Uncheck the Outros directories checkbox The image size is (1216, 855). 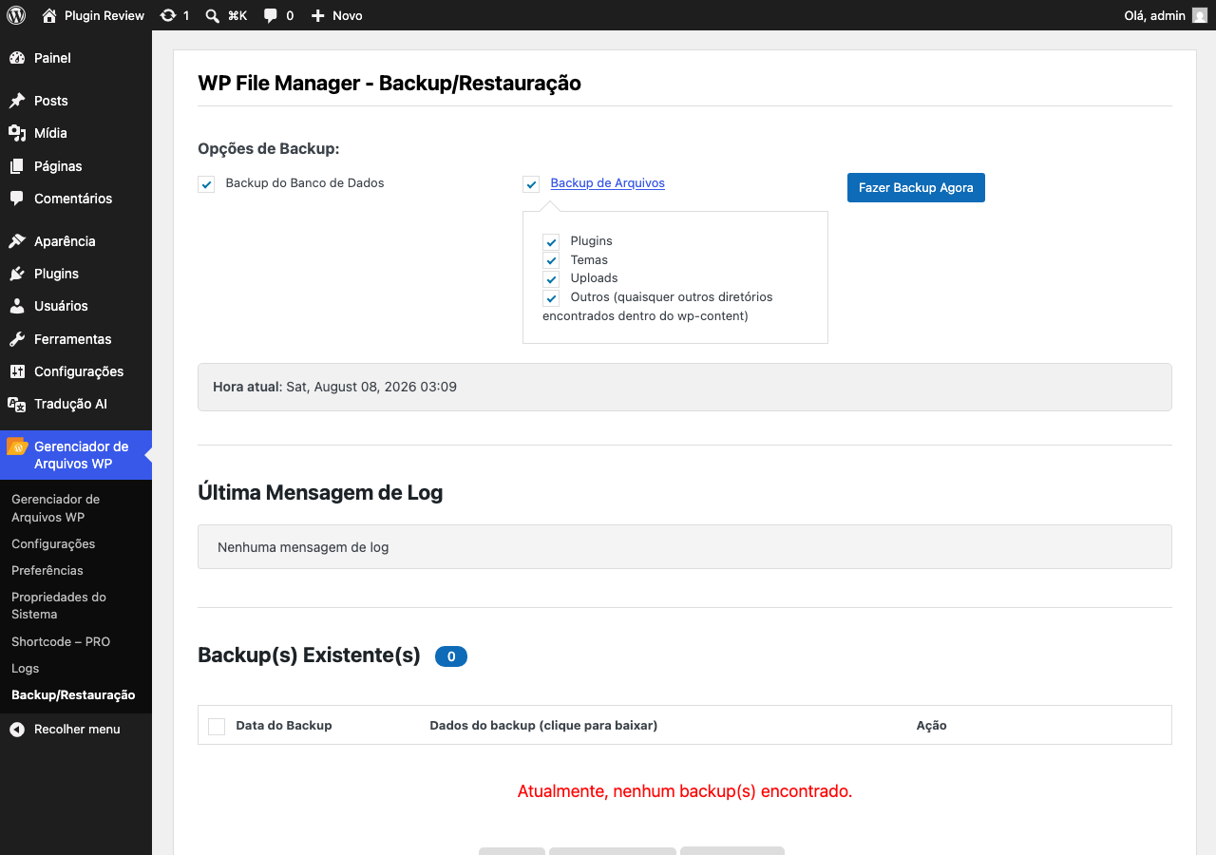[x=551, y=298]
